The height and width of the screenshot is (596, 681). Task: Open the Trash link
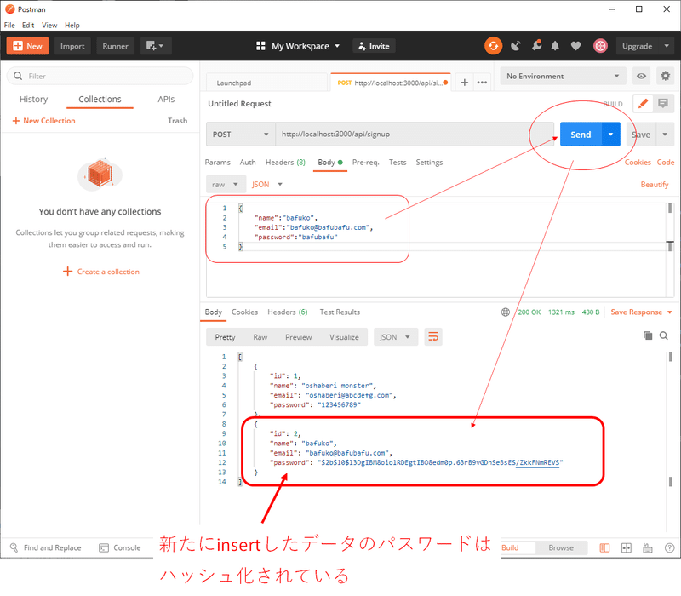pos(178,121)
